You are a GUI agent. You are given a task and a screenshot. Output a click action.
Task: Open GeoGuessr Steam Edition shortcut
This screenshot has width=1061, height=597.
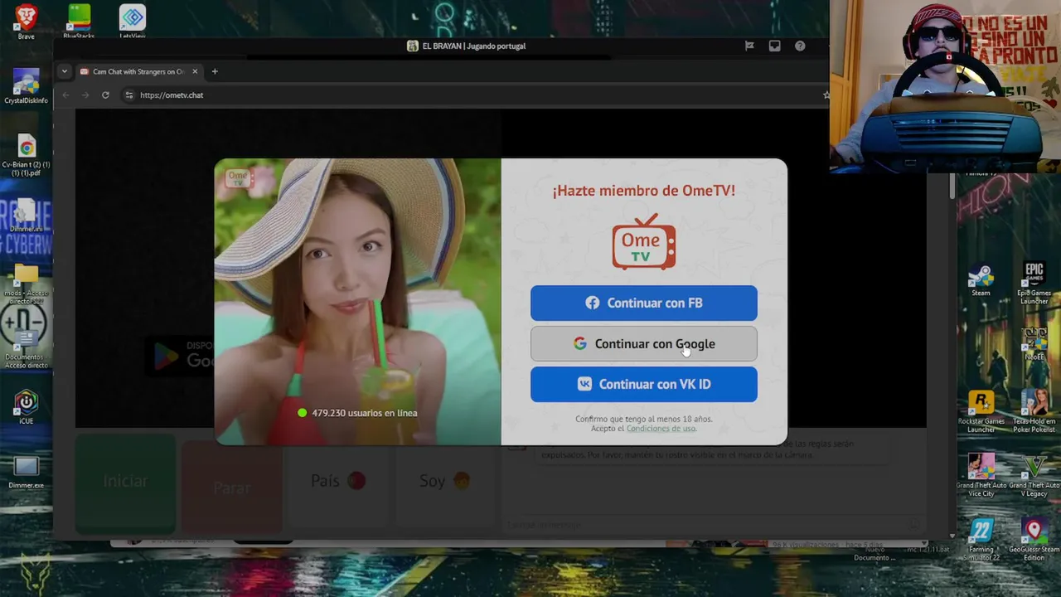(1034, 540)
